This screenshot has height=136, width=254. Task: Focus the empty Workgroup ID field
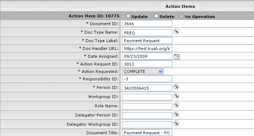(147, 97)
